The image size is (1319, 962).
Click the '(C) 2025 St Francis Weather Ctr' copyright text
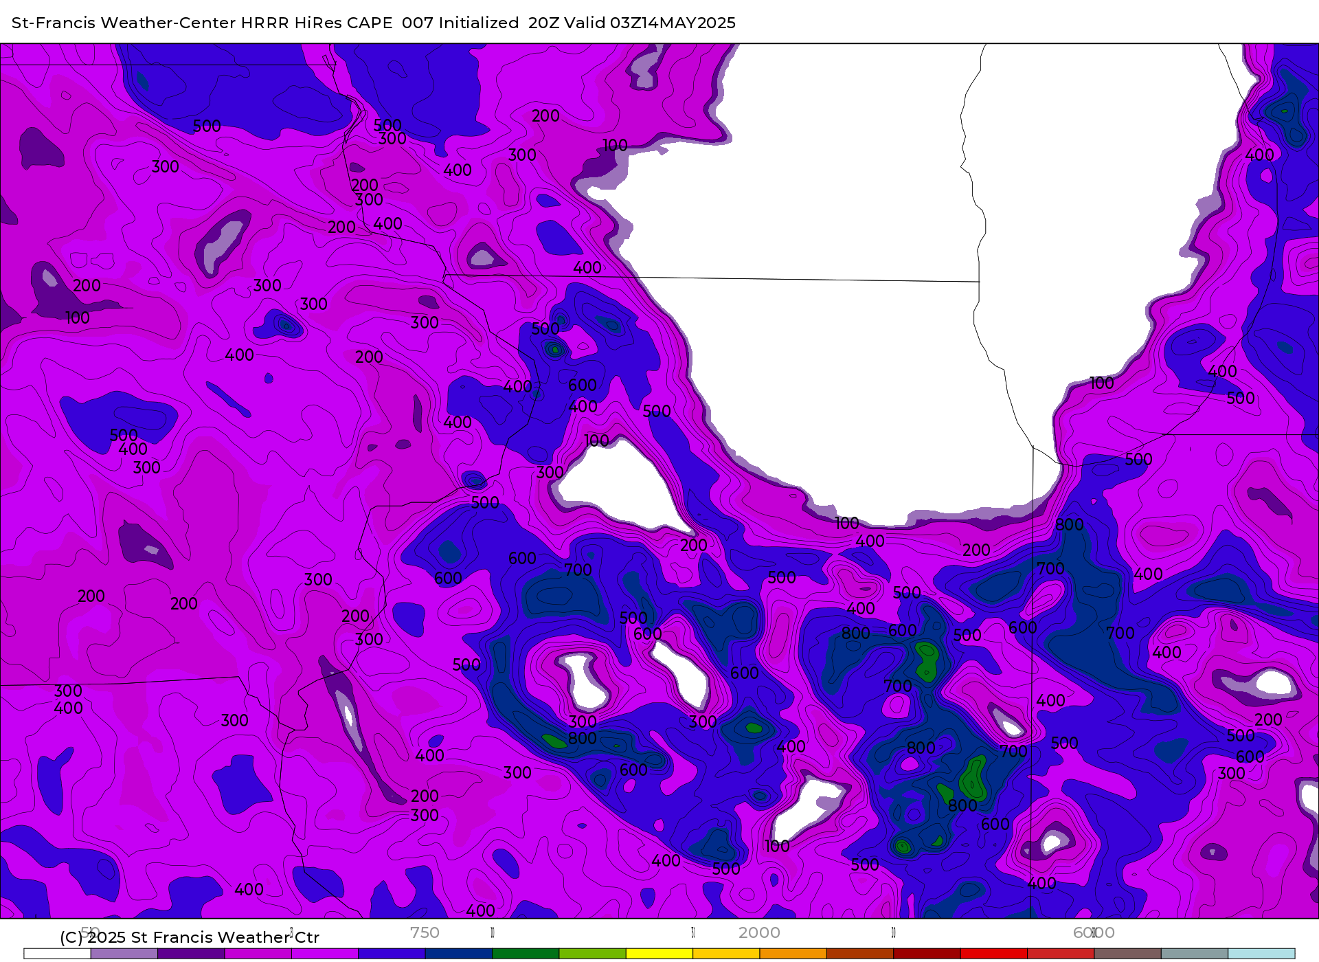190,937
